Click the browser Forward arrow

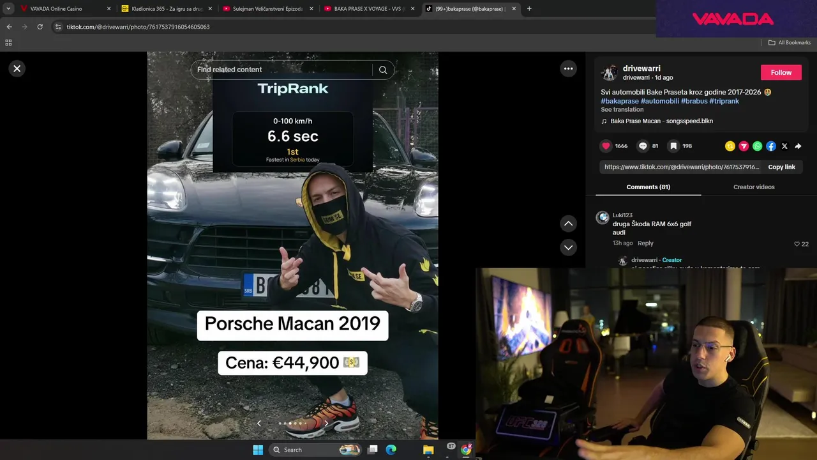click(24, 27)
